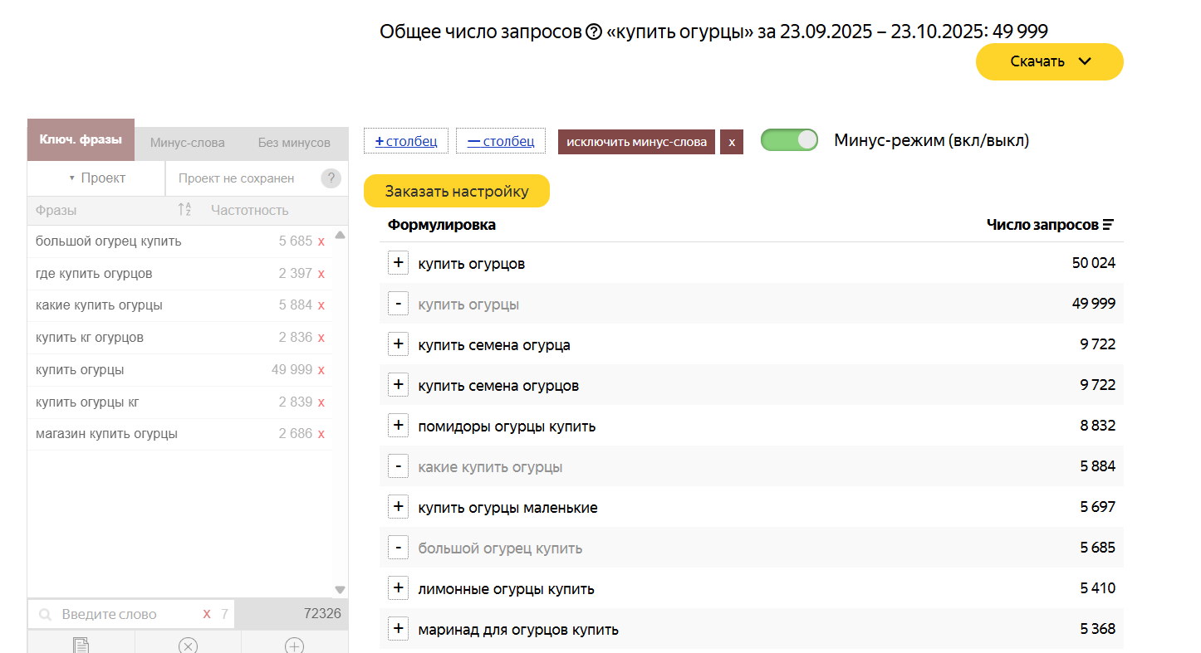
Task: Delete 'магазин купить огурцы' from the phrase list
Action: [321, 434]
